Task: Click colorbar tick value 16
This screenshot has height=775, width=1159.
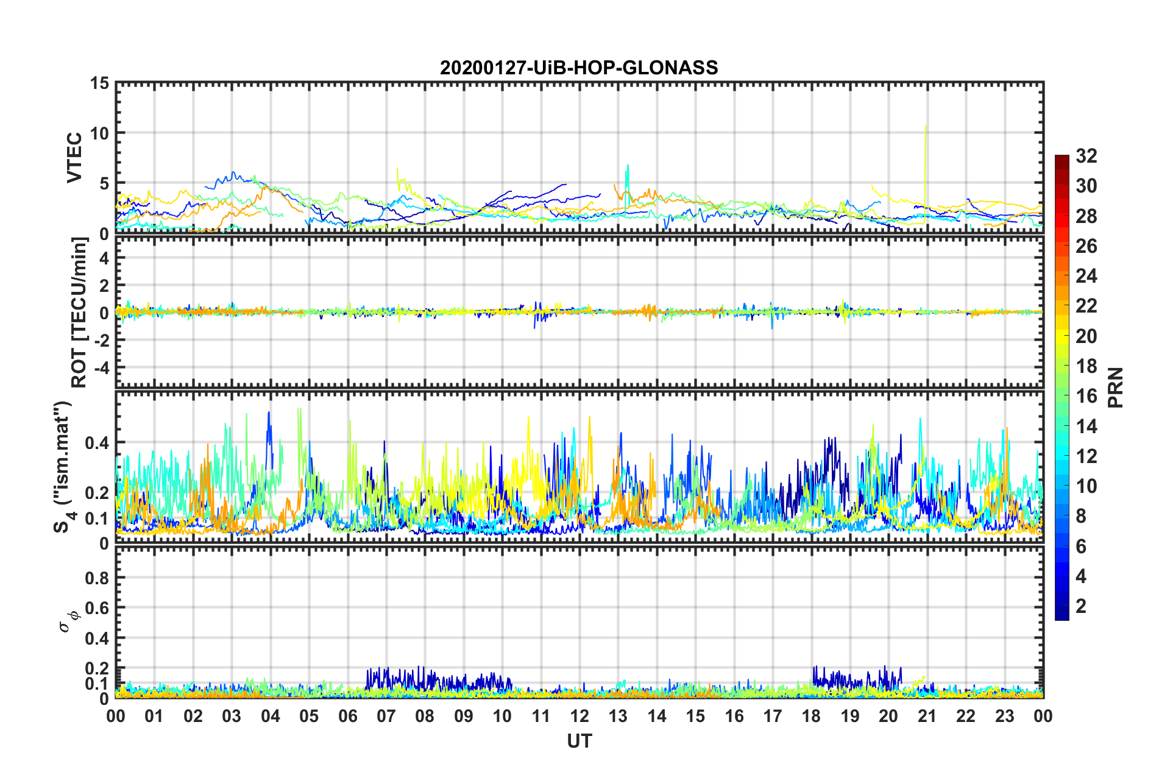Action: pyautogui.click(x=1086, y=396)
